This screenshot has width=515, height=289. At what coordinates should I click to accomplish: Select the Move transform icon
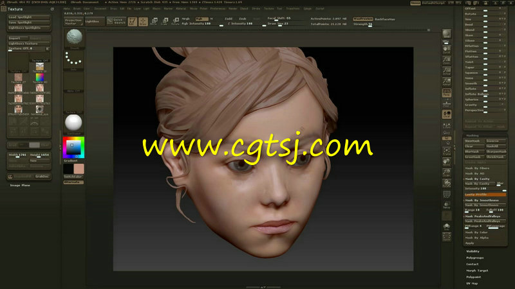[154, 22]
